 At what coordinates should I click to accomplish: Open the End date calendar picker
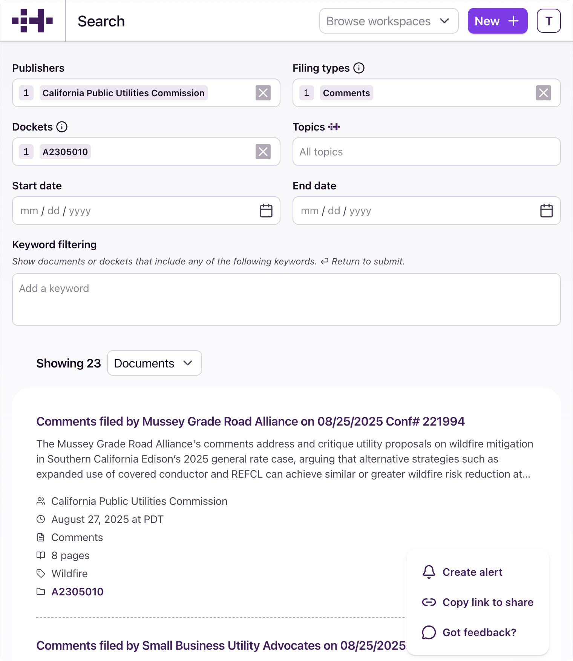[x=546, y=211]
